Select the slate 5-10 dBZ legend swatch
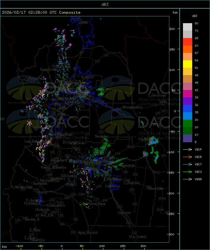Screen dimensions: 210x250 (187, 138)
